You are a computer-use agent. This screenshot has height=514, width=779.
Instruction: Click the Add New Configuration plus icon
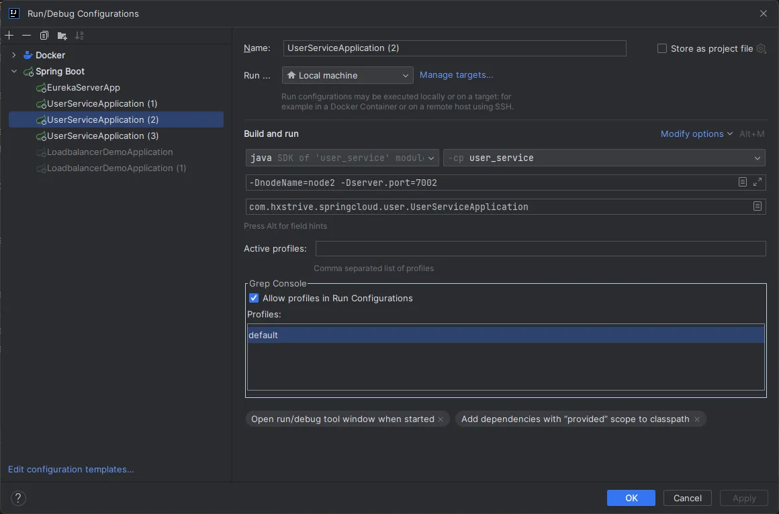point(9,36)
